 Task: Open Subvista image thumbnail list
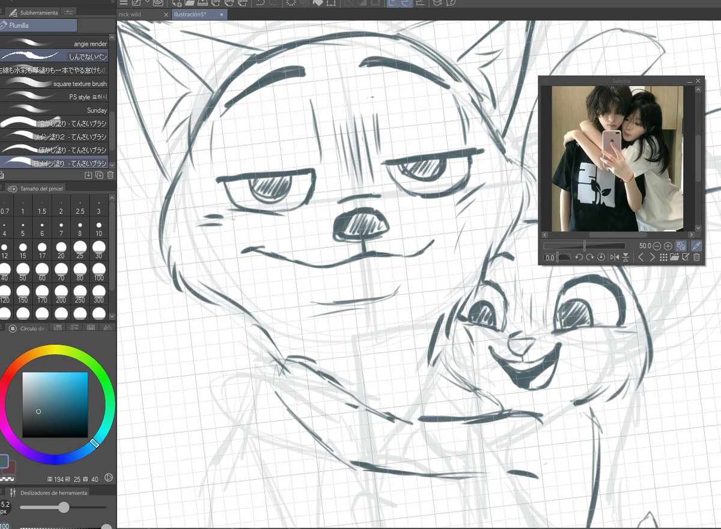(x=663, y=257)
